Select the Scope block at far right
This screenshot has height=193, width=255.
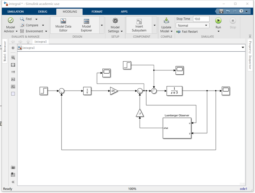click(x=226, y=91)
